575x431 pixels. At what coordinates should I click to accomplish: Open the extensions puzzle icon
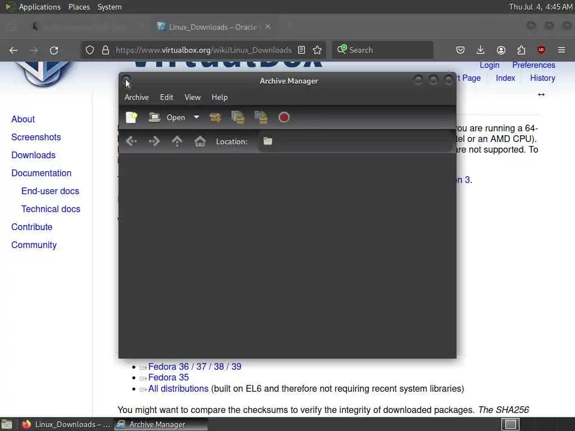[521, 50]
